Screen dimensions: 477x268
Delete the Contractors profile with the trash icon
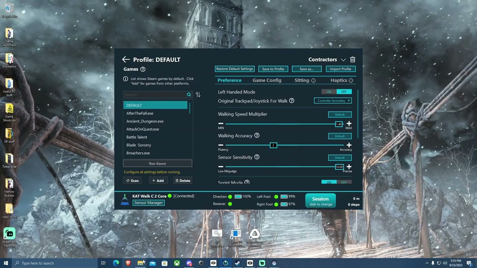tap(353, 60)
